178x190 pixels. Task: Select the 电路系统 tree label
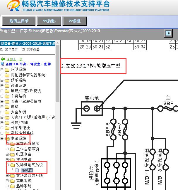pos(18,138)
